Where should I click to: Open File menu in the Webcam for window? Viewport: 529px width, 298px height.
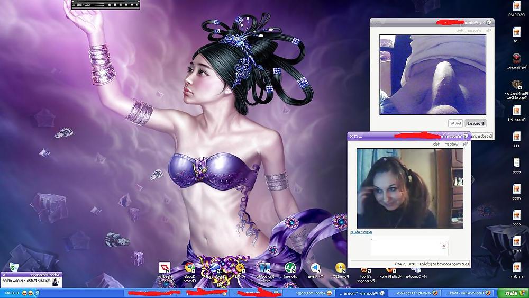465,144
